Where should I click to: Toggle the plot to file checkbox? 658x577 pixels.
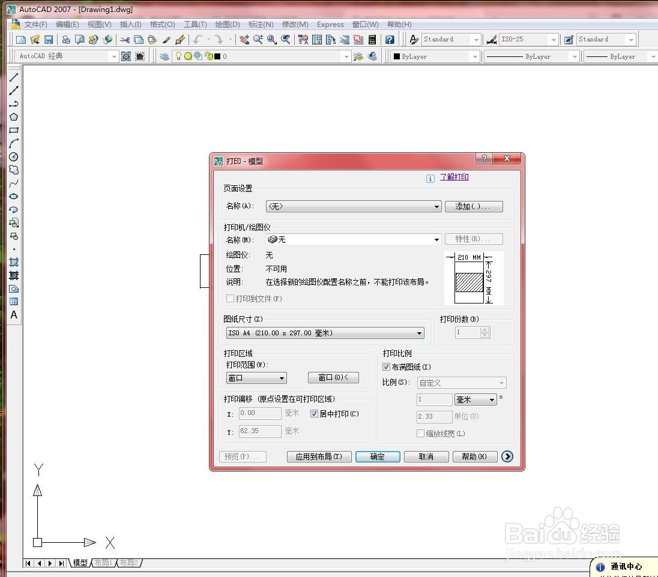pyautogui.click(x=230, y=299)
